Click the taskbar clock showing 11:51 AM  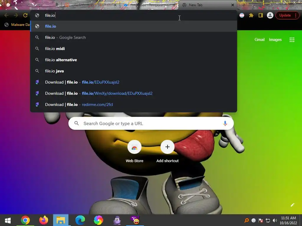coord(288,220)
